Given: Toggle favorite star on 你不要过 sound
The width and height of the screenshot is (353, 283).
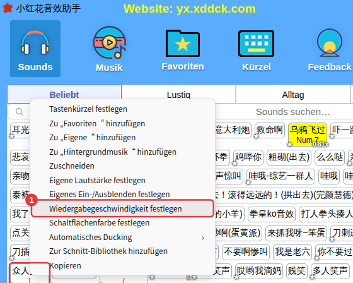Looking at the screenshot, I should (x=317, y=258).
